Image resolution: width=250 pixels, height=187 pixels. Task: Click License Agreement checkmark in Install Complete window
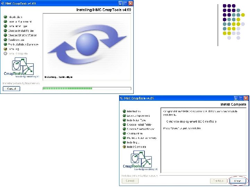point(124,116)
